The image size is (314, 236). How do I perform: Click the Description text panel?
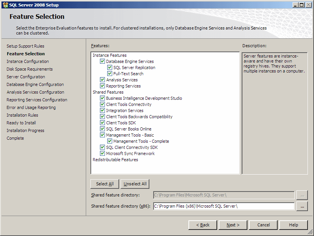pos(275,113)
